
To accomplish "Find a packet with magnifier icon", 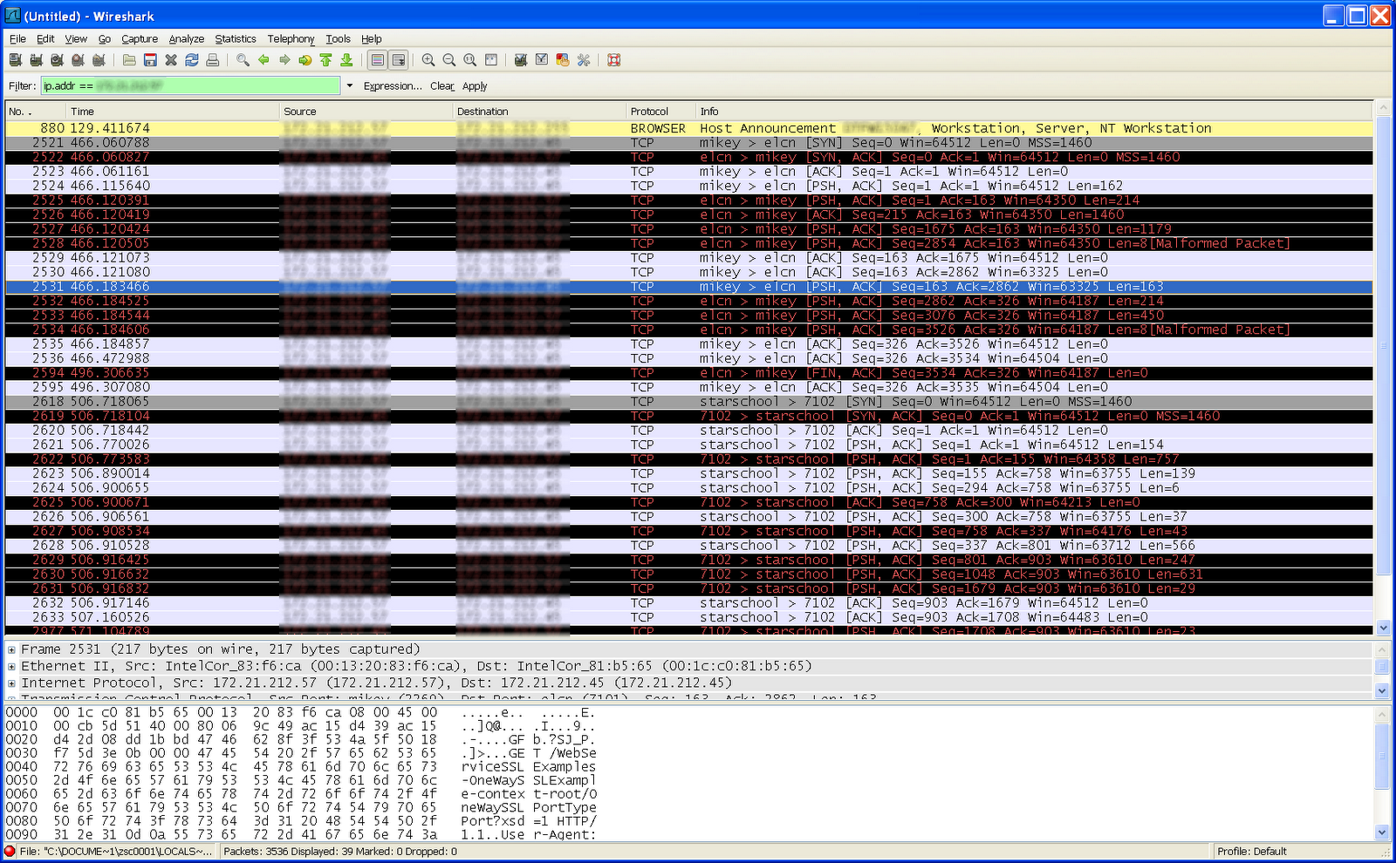I will (243, 60).
